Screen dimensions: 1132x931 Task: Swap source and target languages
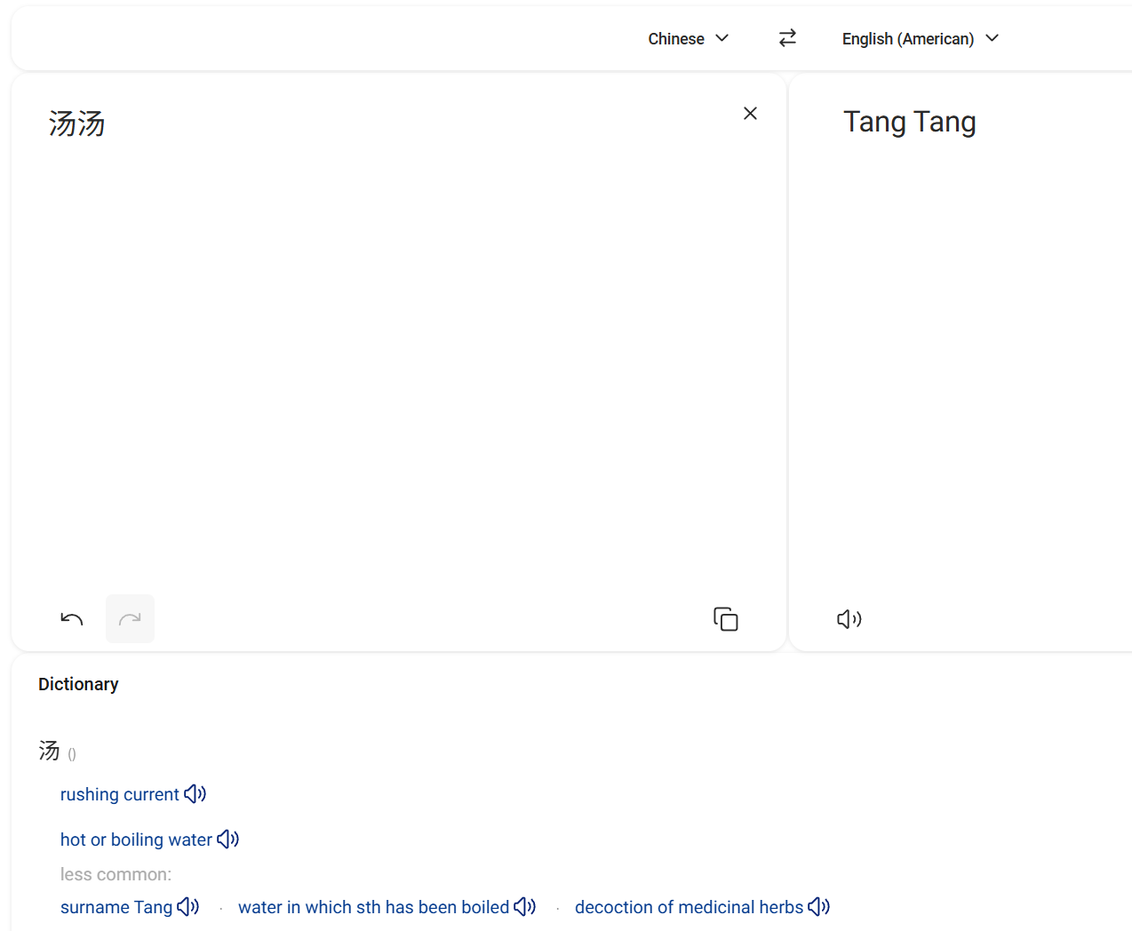click(787, 38)
